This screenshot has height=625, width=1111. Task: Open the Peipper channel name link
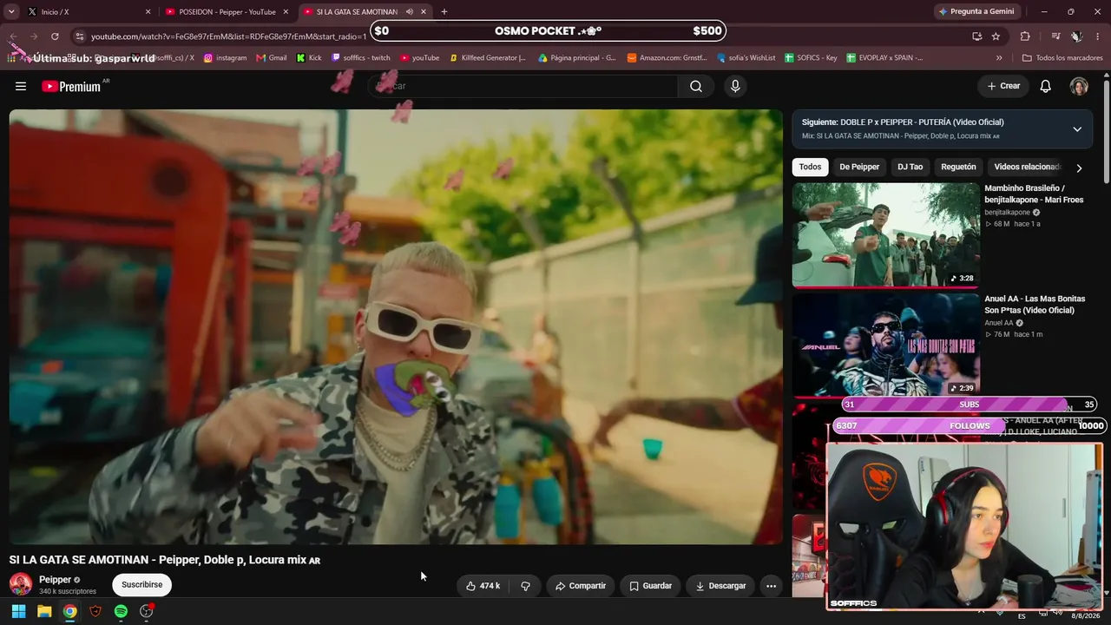pos(55,580)
